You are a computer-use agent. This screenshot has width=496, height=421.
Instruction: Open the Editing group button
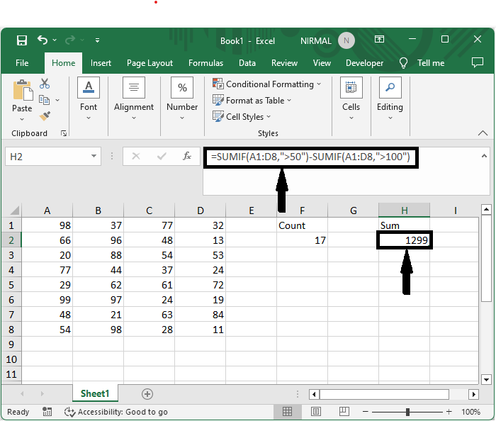tap(390, 99)
